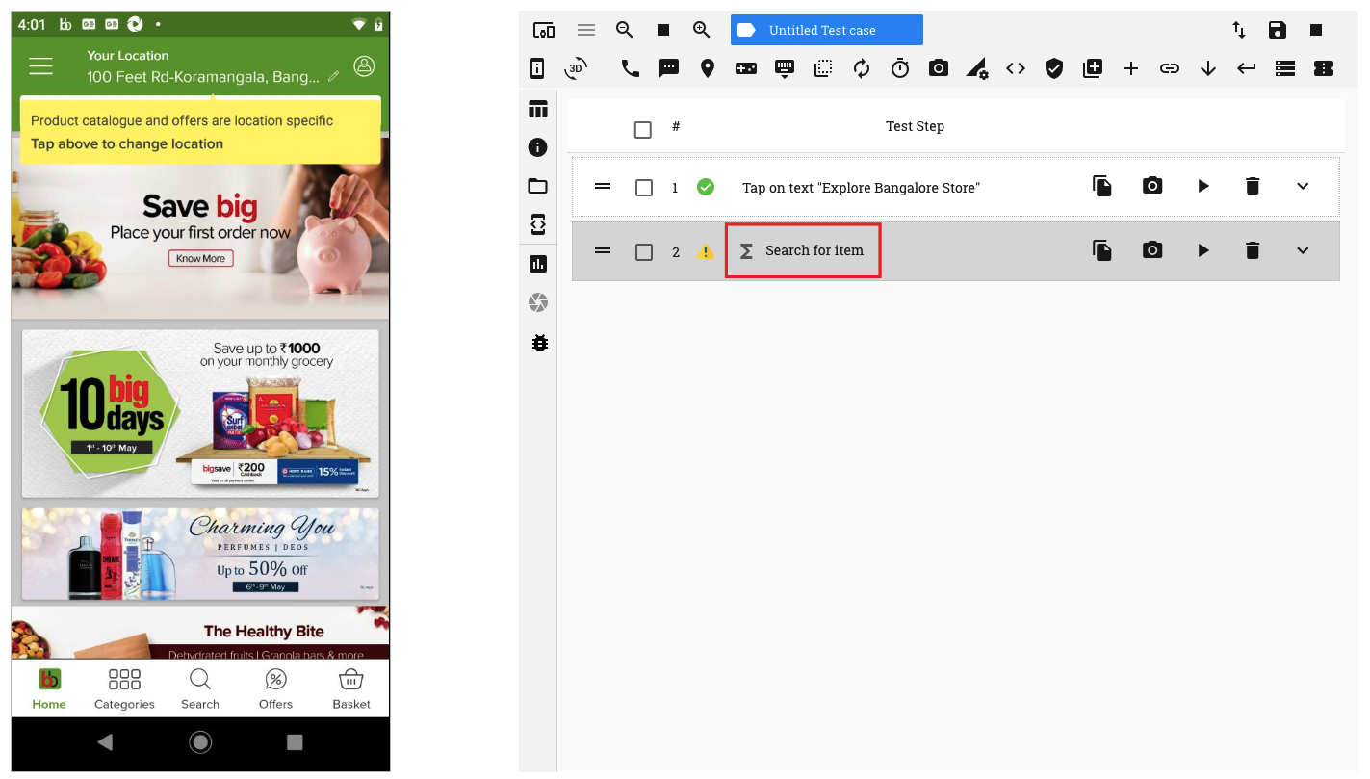This screenshot has height=779, width=1370.
Task: Delete step 1 using trash icon
Action: coord(1253,186)
